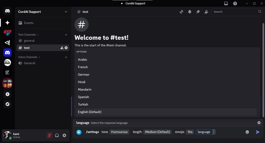The image size is (265, 143).
Task: Open the Inbox icon in title bar
Action: click(x=226, y=3)
